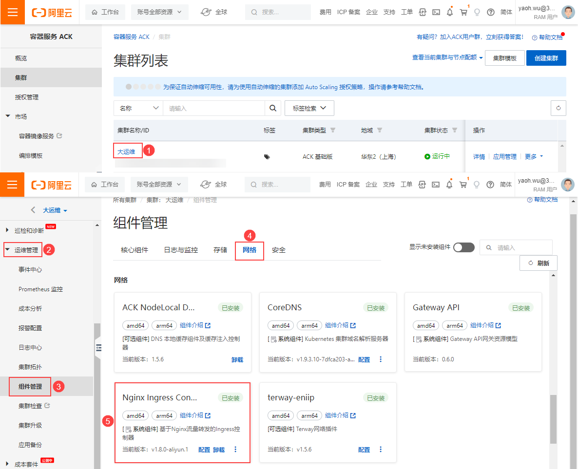
Task: Expand 成本套件 sidebar group
Action: tap(7, 464)
